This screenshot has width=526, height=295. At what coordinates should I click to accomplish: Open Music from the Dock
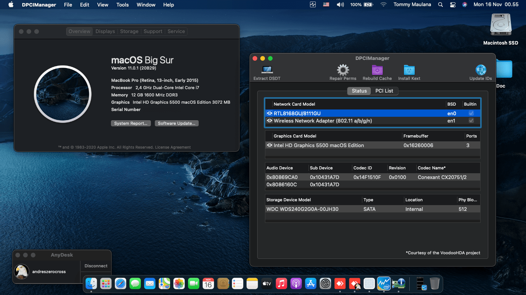281,283
